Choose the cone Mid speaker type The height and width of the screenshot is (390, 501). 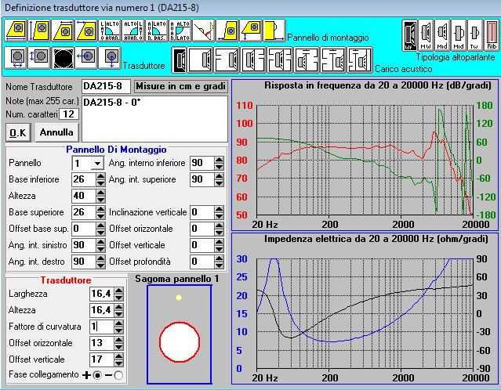click(x=442, y=35)
